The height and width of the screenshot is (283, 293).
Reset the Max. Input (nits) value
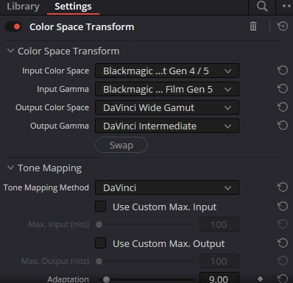pos(283,224)
